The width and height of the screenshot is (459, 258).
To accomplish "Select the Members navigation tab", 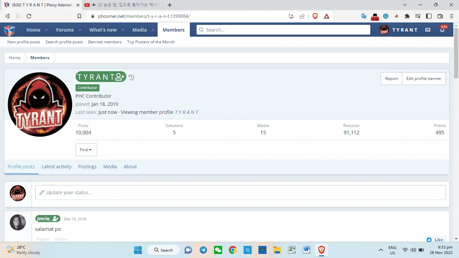I will [174, 30].
